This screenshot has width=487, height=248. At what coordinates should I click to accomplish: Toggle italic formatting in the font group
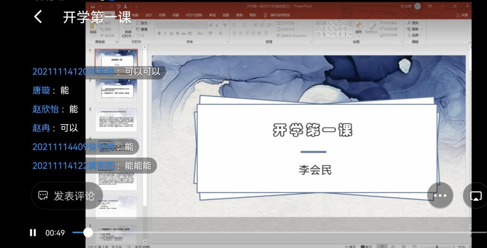click(166, 34)
